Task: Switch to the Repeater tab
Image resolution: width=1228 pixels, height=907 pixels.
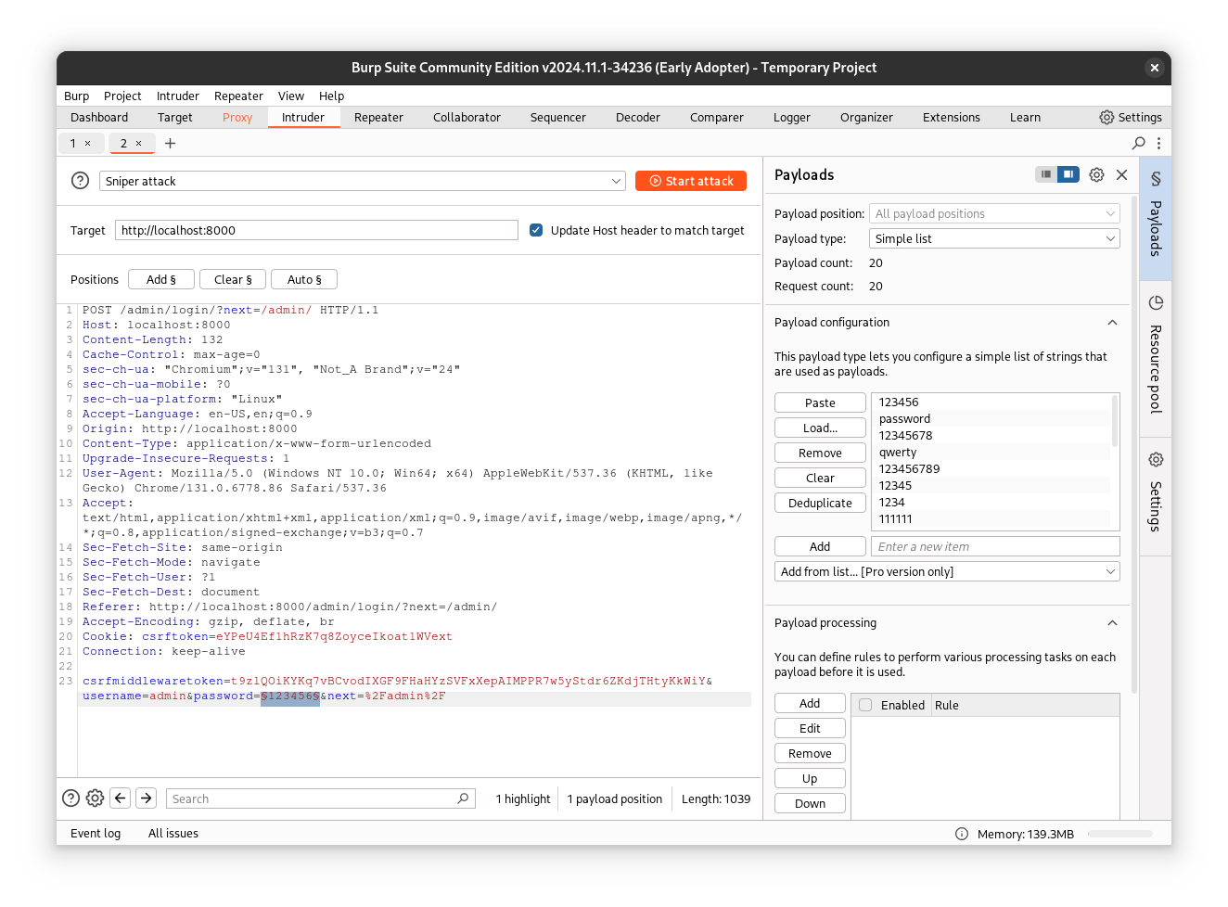Action: click(378, 118)
